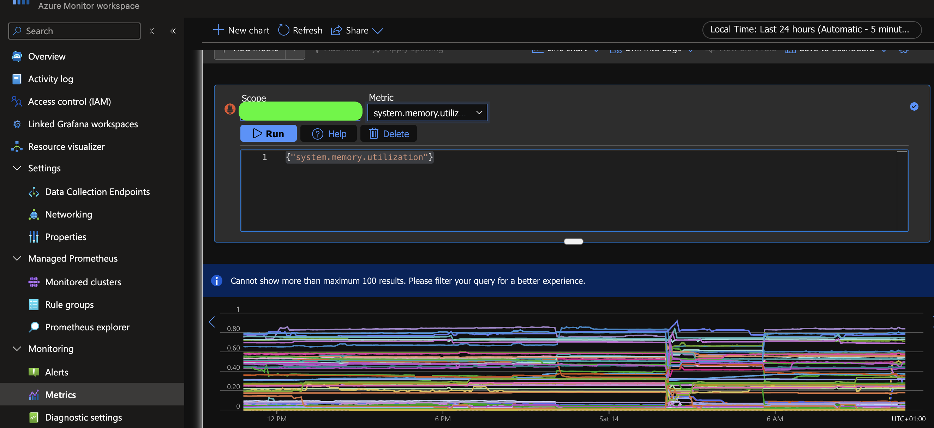Collapse the Managed Prometheus section
This screenshot has width=934, height=428.
17,258
